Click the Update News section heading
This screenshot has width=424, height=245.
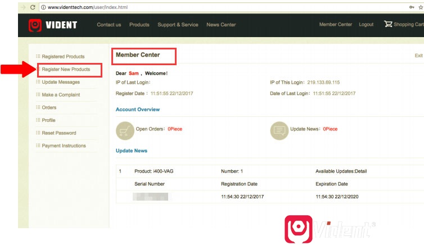coord(132,151)
